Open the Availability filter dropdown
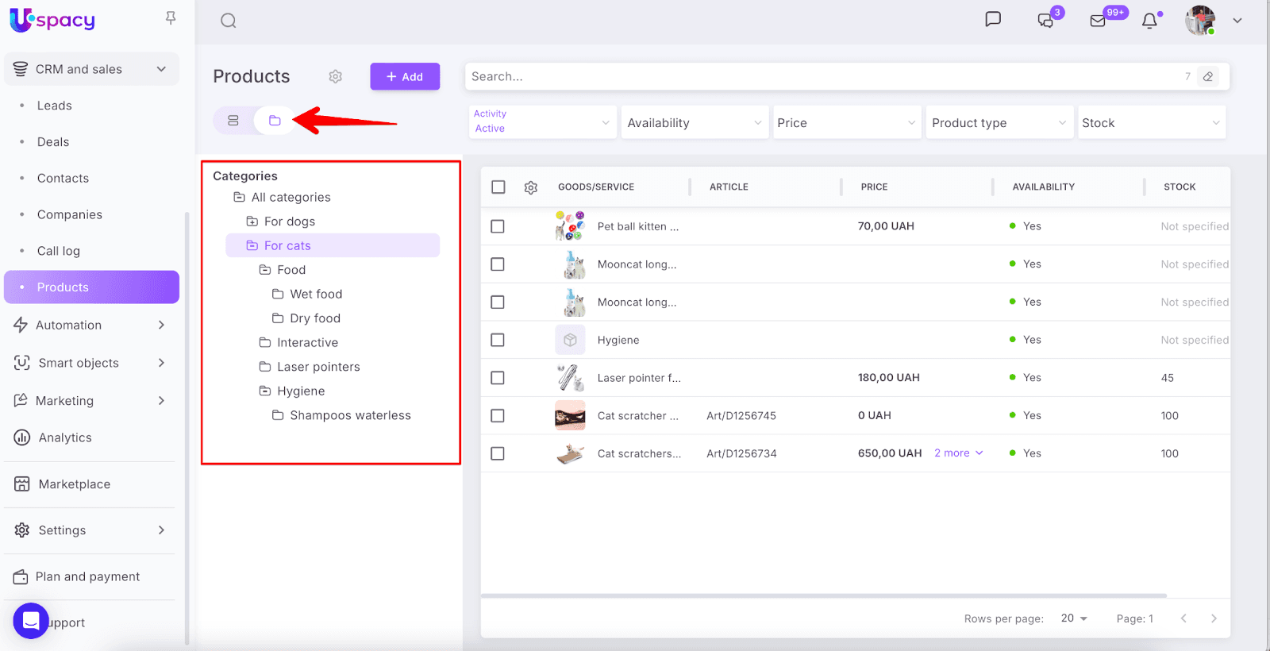The height and width of the screenshot is (651, 1270). coord(694,123)
